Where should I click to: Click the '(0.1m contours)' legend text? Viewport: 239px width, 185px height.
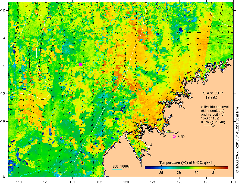[x=212, y=111]
